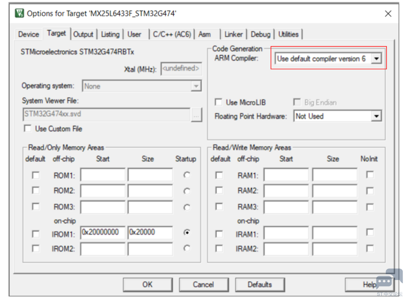This screenshot has height=300, width=406.
Task: Click the RAM2 Start address field
Action: click(x=286, y=191)
